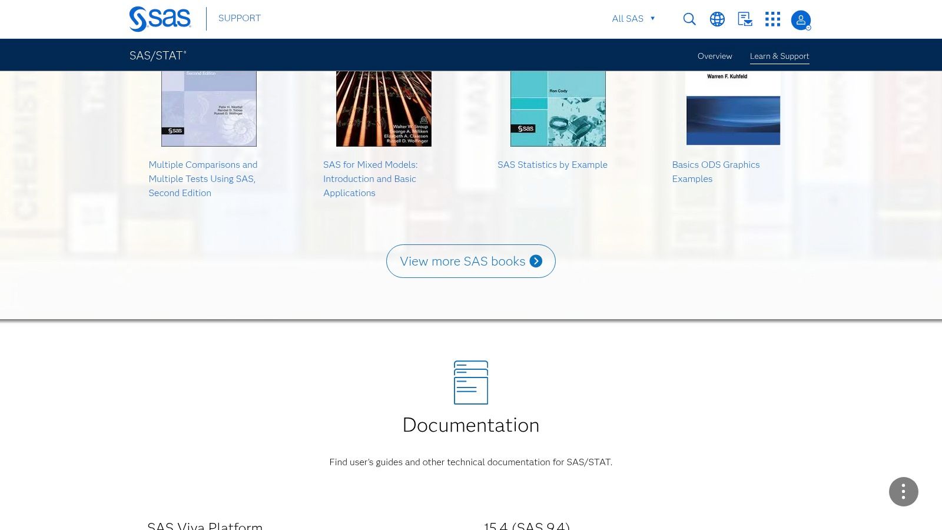Switch to the Overview tab
This screenshot has height=530, width=942.
point(715,56)
